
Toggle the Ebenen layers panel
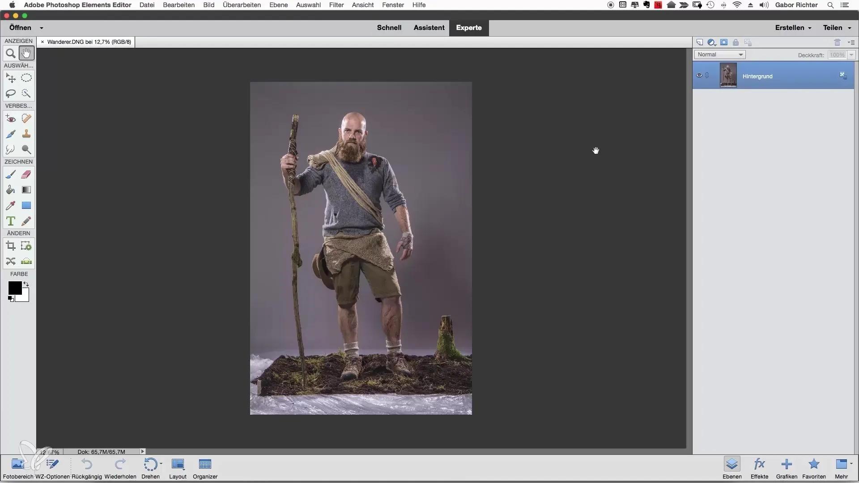(732, 468)
